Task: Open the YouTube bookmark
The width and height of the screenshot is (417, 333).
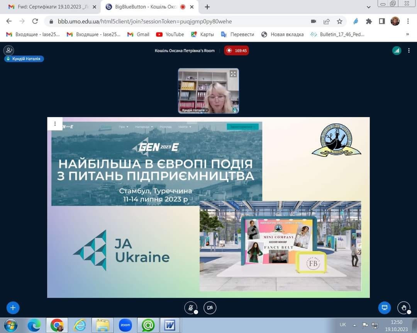Action: (x=170, y=34)
